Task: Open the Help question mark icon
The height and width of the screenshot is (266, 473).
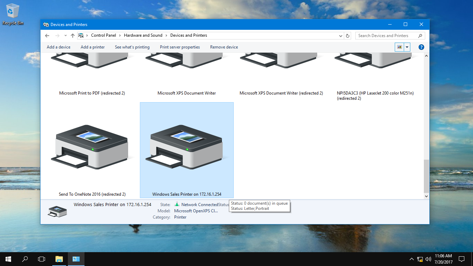Action: click(421, 47)
